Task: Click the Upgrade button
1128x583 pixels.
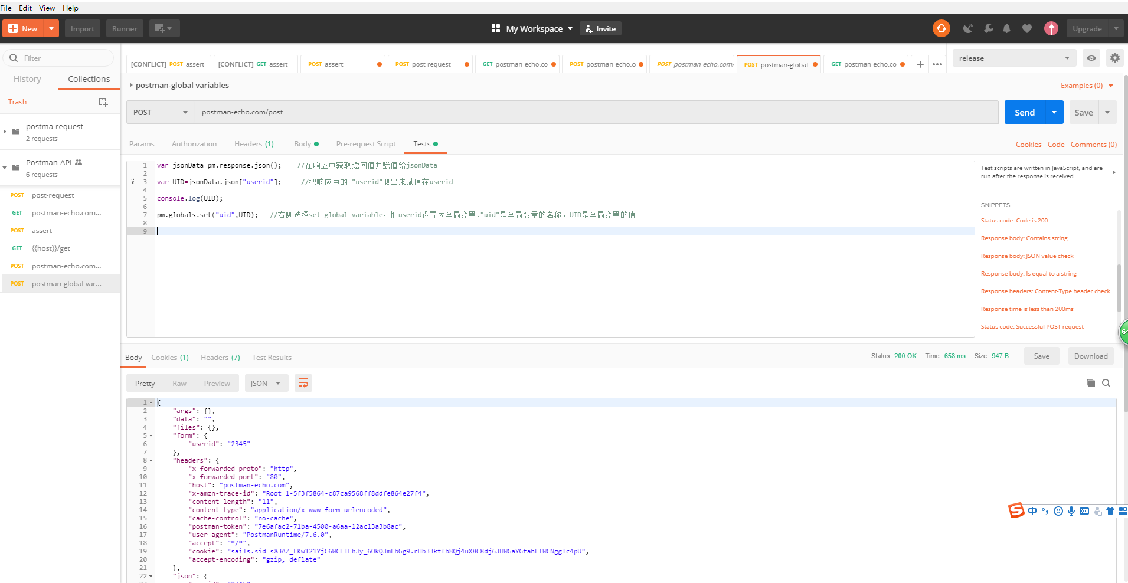Action: click(x=1087, y=28)
